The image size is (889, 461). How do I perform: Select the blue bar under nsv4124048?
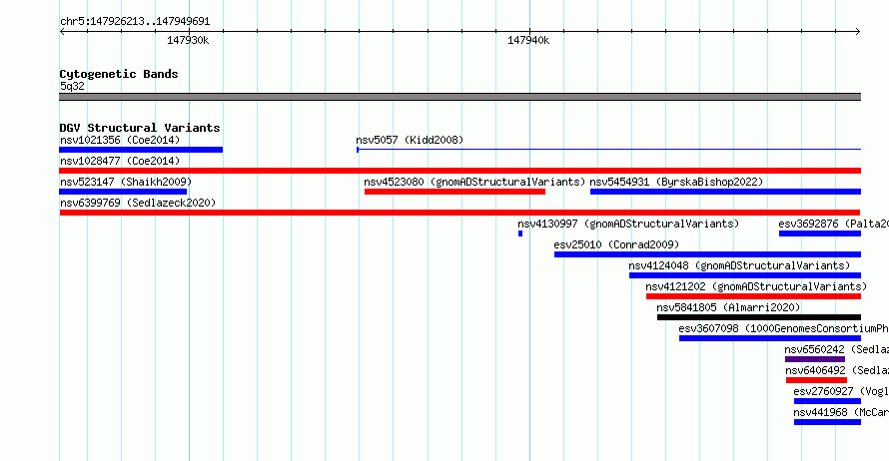click(x=745, y=275)
